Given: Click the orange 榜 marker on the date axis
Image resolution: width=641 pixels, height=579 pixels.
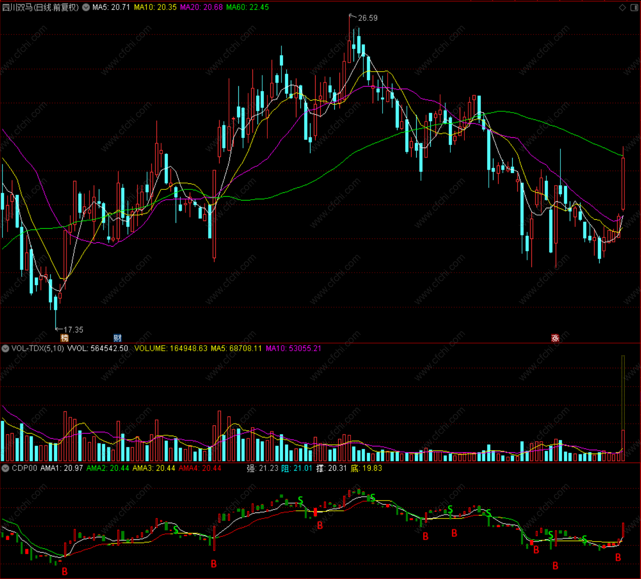Looking at the screenshot, I should click(x=64, y=338).
